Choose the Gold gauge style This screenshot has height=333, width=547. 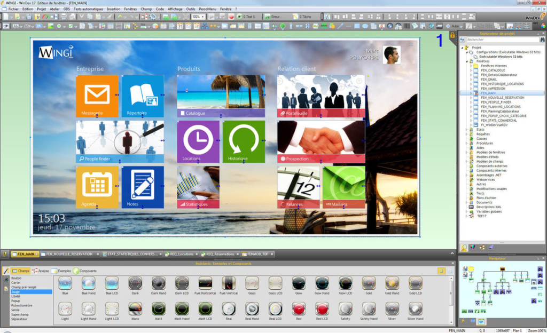[369, 283]
